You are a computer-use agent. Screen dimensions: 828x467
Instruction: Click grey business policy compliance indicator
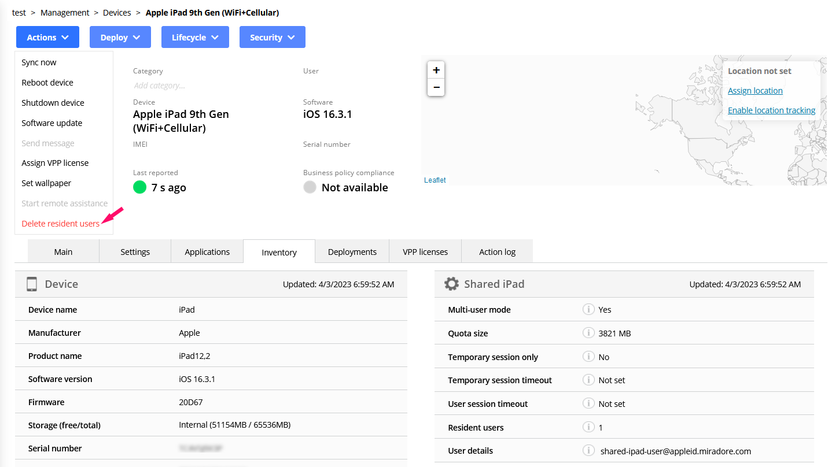point(310,187)
